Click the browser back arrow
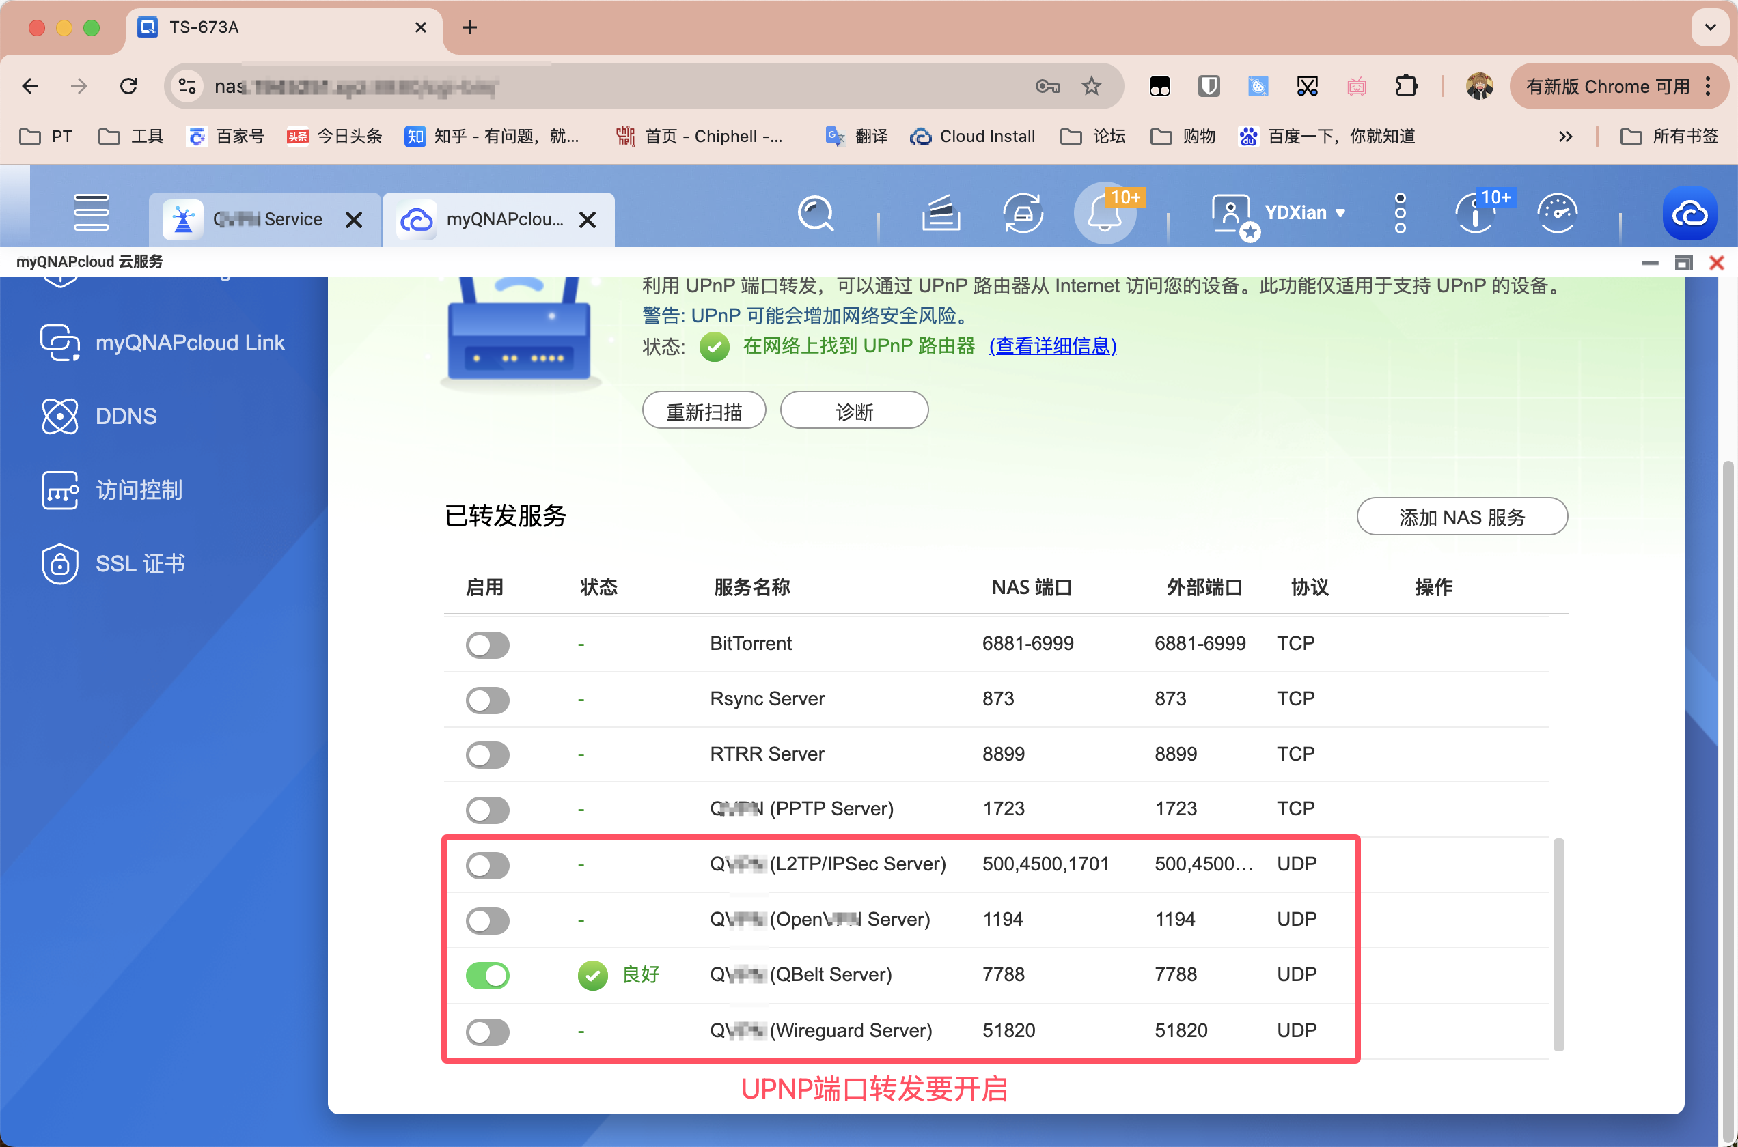Screen dimensions: 1738x1147 pos(31,86)
